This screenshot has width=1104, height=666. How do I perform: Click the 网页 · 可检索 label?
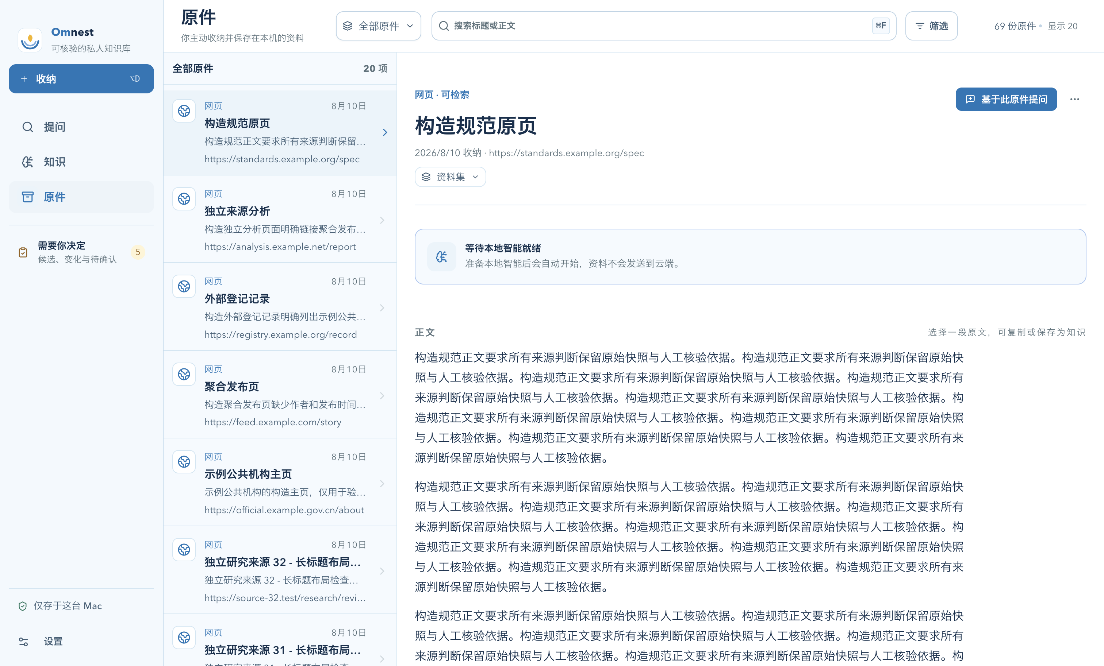(x=442, y=94)
